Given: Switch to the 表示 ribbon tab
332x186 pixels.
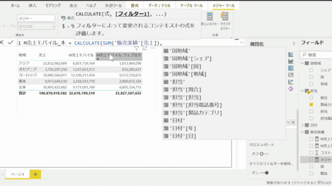Looking at the screenshot, I should point(74,6).
